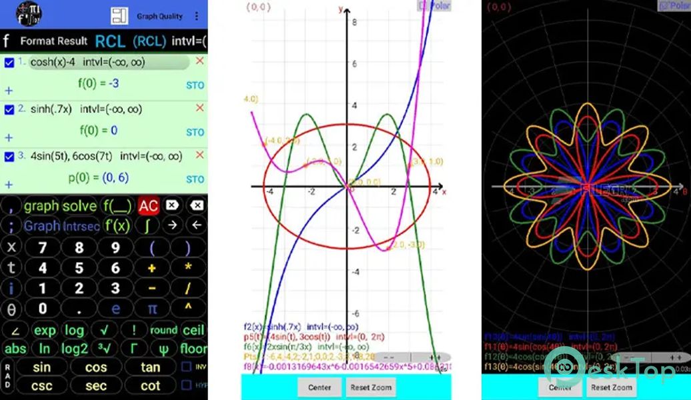
Task: Tap the f'(x) derivative key
Action: 117,226
